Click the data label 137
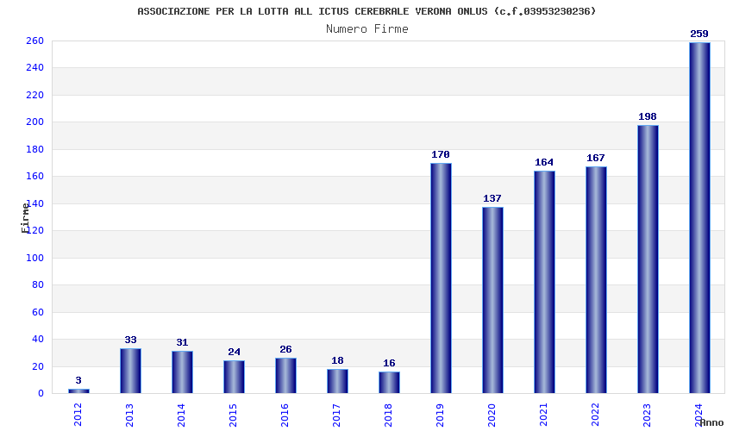733x431 pixels. click(492, 198)
